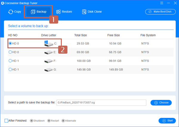Select the HD 0 E: radio button
Viewport: 179px width, 127px height.
[10, 52]
